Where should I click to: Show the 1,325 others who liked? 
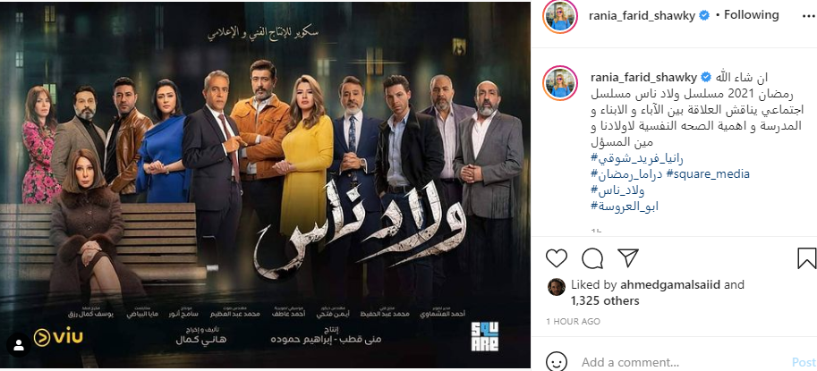click(x=605, y=300)
